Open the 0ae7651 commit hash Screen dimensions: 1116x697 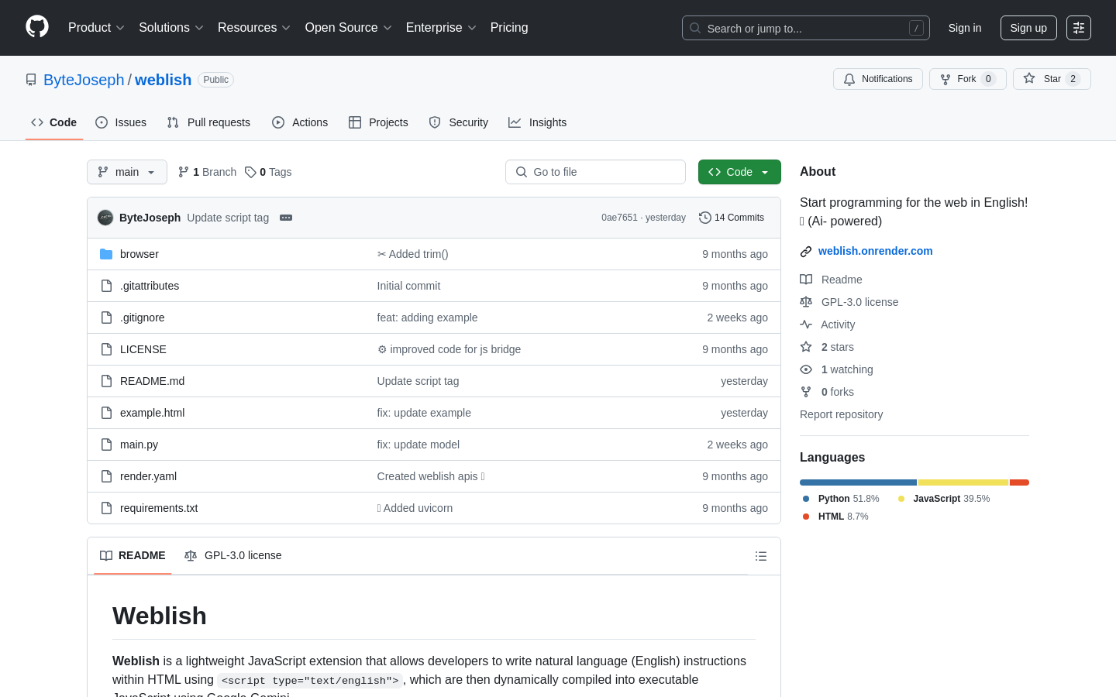tap(619, 218)
